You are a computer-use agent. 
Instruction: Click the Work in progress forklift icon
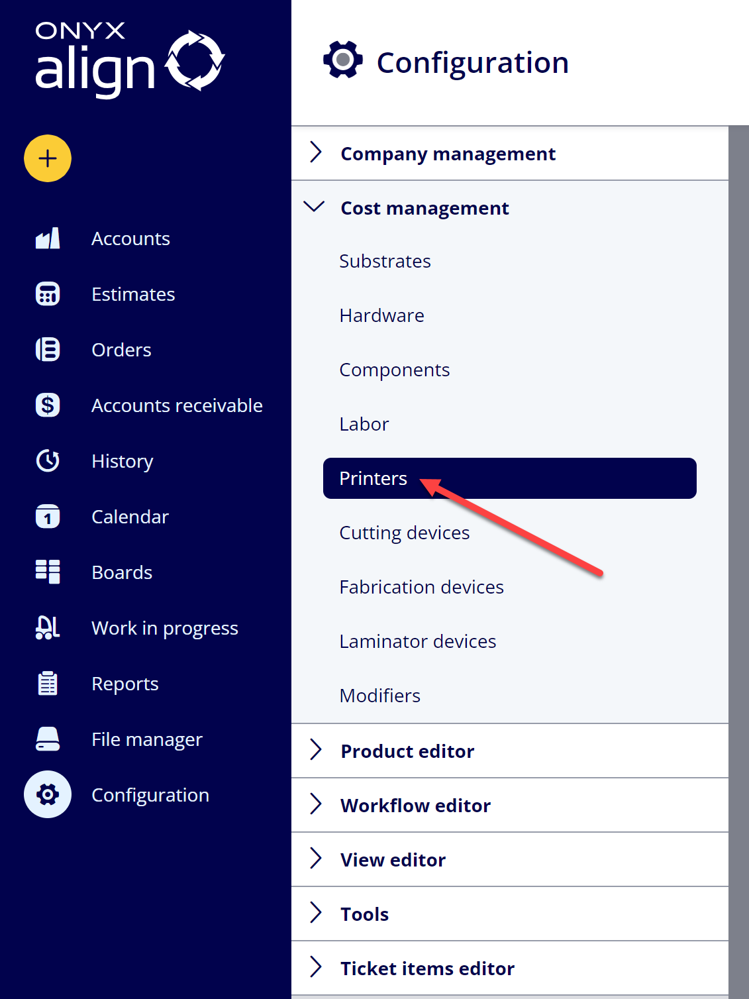(x=48, y=628)
